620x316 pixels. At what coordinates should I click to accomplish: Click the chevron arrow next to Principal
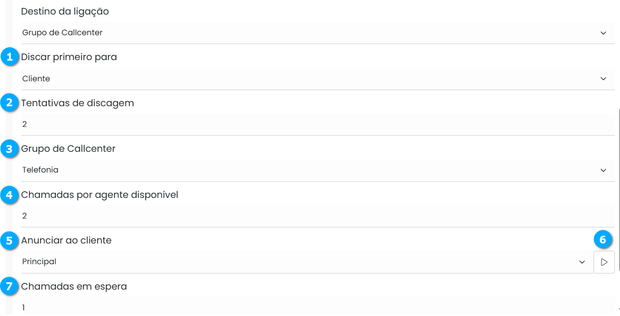(x=582, y=262)
